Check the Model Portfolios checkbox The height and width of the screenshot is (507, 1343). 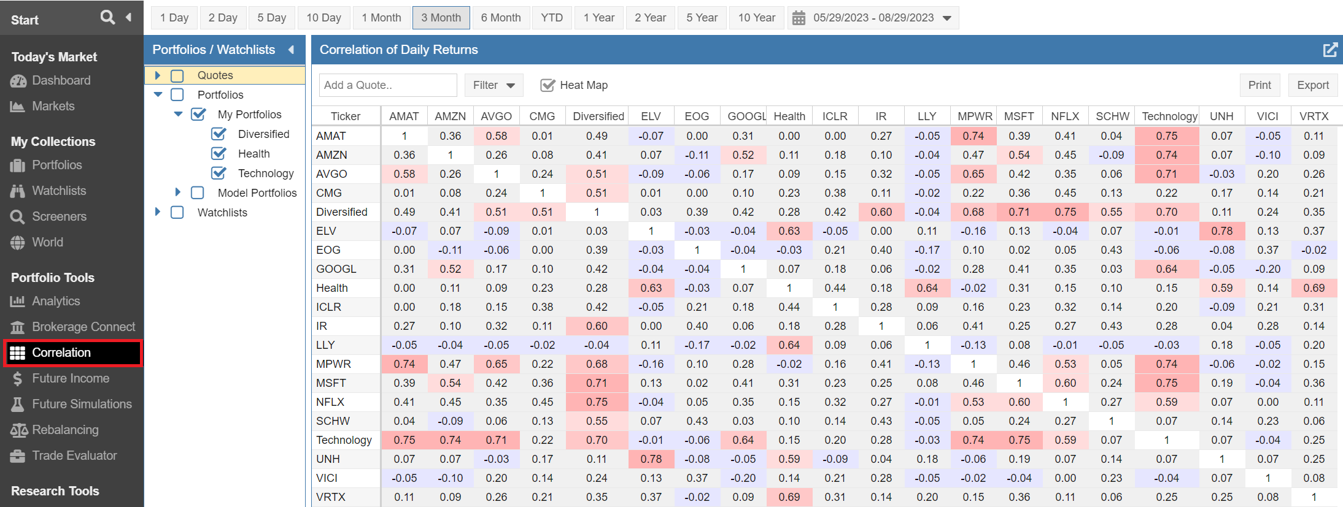(x=198, y=193)
